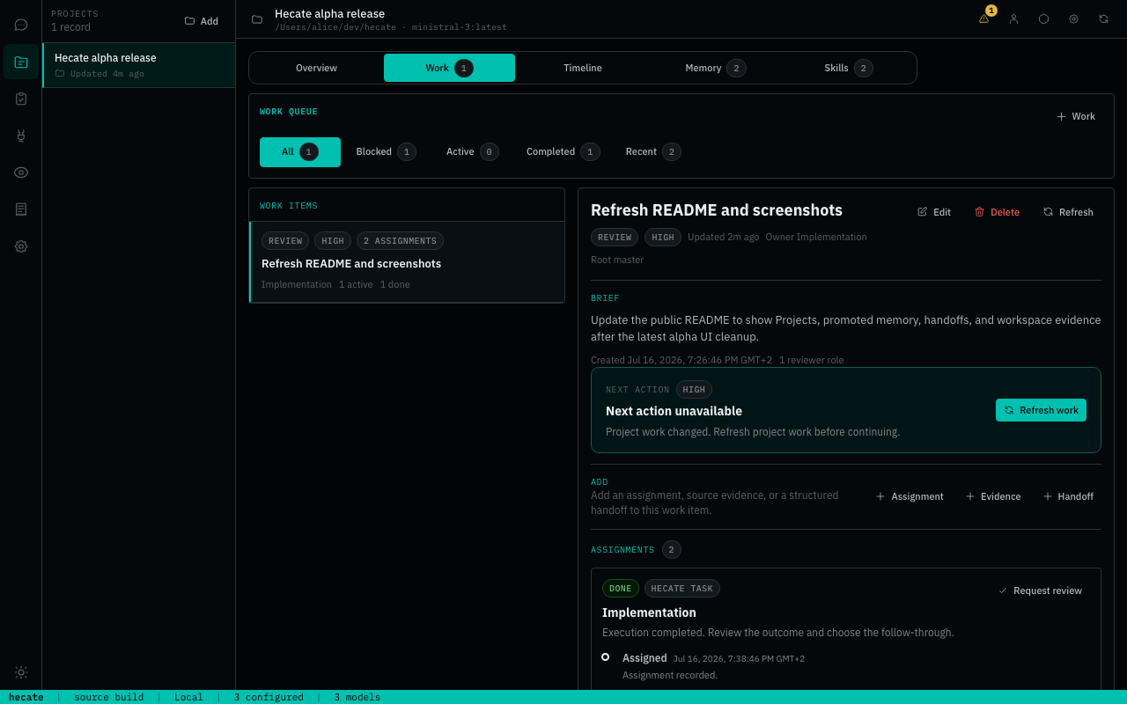Click 'Next action unavailable' heading
The image size is (1127, 704).
(674, 411)
